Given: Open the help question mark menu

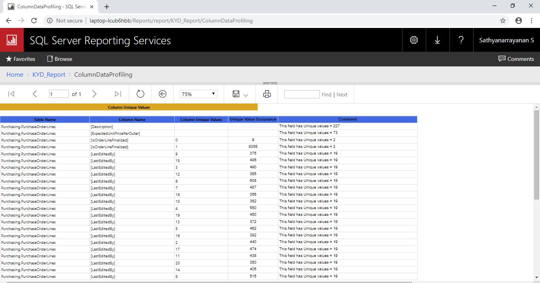Looking at the screenshot, I should coord(461,40).
